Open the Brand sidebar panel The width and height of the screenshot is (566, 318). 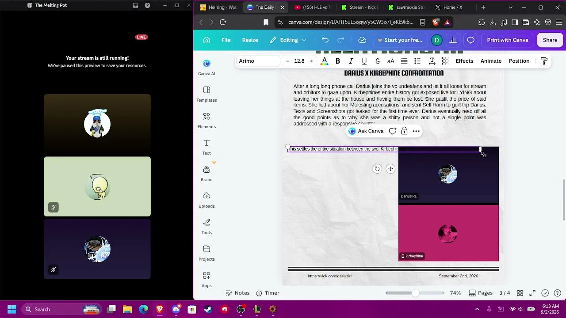point(207,174)
